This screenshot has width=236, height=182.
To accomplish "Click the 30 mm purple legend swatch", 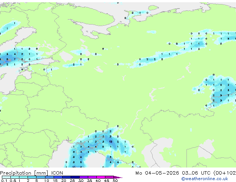I will pyautogui.click(x=83, y=177).
